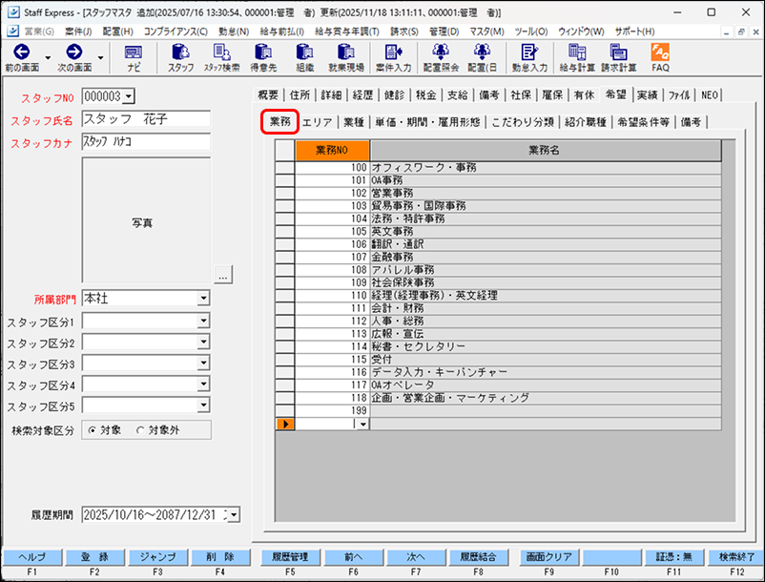Open the スタッフ検索 (staff search) tool
Viewport: 765px width, 582px height.
click(x=220, y=60)
